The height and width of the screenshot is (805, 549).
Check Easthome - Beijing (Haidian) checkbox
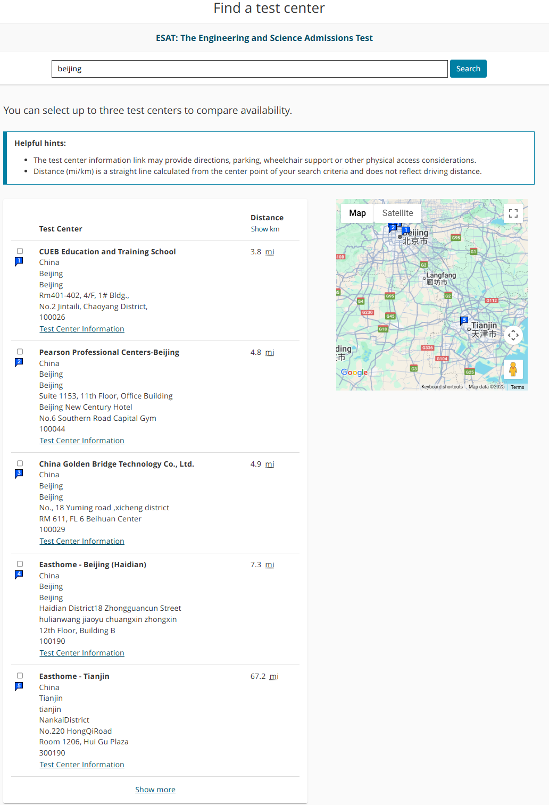(x=20, y=564)
